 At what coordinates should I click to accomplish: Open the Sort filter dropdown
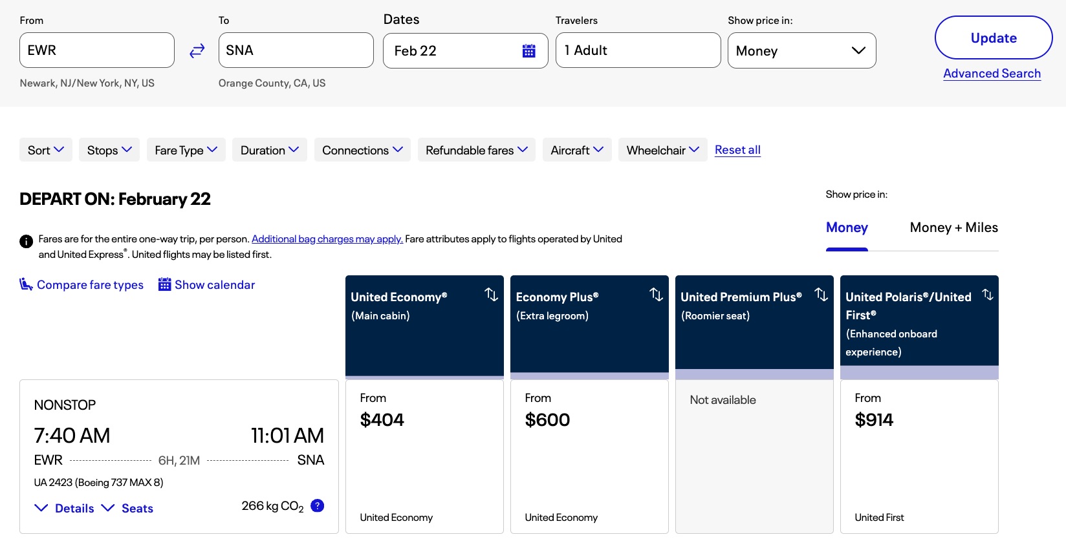coord(46,150)
